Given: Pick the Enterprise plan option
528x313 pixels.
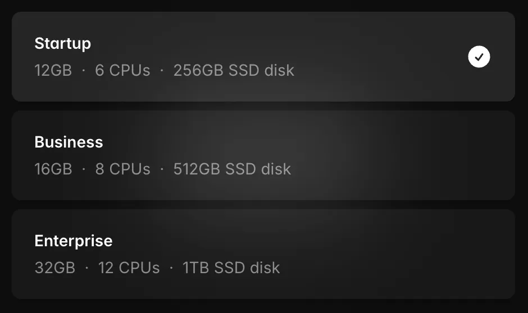Looking at the screenshot, I should (263, 254).
